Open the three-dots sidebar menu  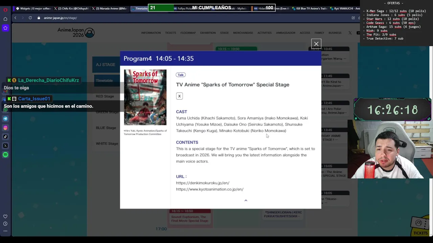pyautogui.click(x=5, y=231)
